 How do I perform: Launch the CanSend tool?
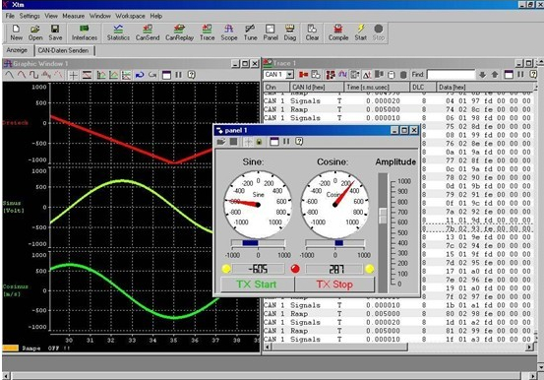[148, 32]
